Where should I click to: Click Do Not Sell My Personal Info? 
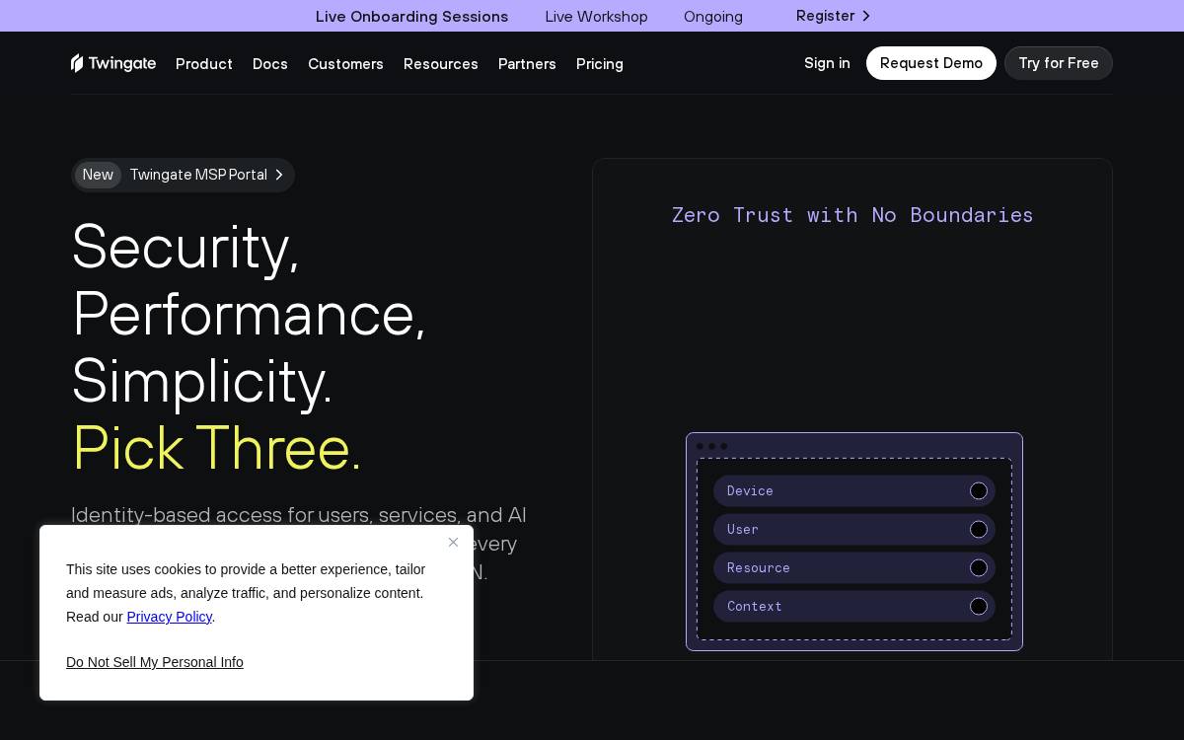coord(155,662)
